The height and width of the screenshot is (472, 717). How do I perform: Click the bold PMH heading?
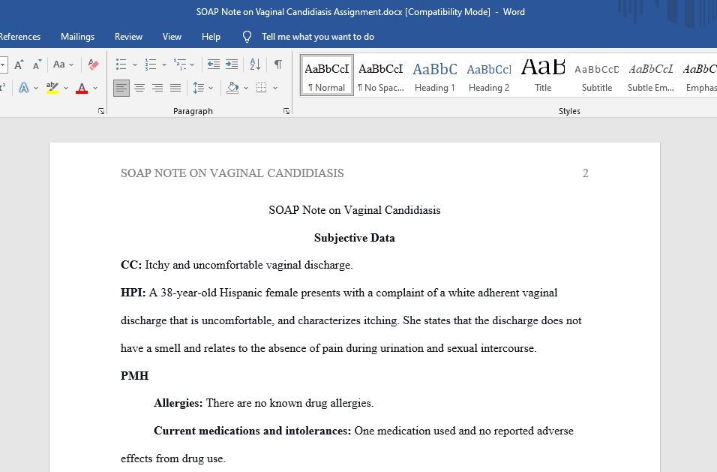click(134, 376)
